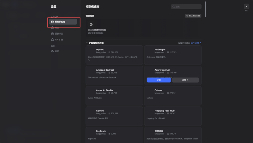Click the translate icon beside 语言
Image resolution: width=253 pixels, height=143 pixels.
pyautogui.click(x=52, y=51)
